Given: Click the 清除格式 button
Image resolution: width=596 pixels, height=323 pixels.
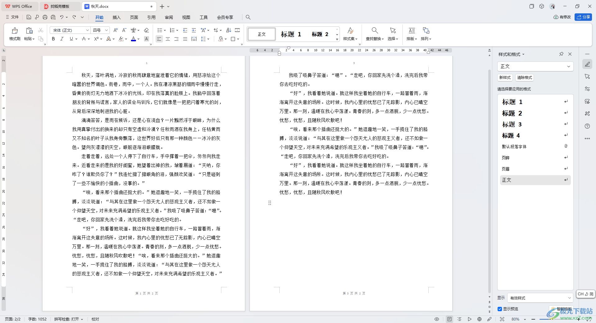Looking at the screenshot, I should click(x=524, y=78).
